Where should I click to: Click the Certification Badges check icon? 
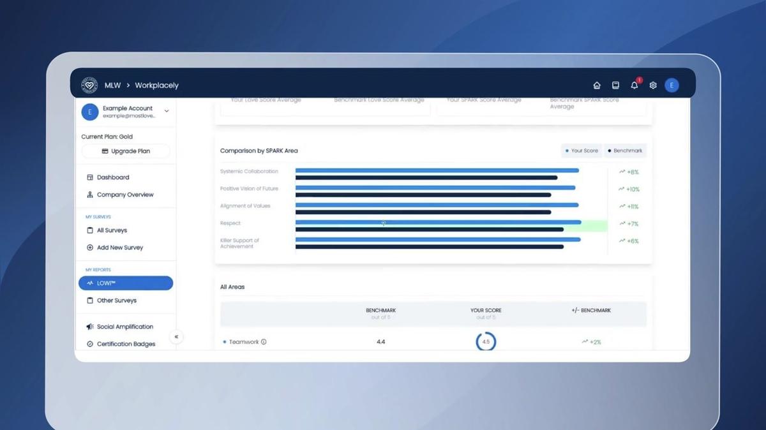(x=90, y=344)
